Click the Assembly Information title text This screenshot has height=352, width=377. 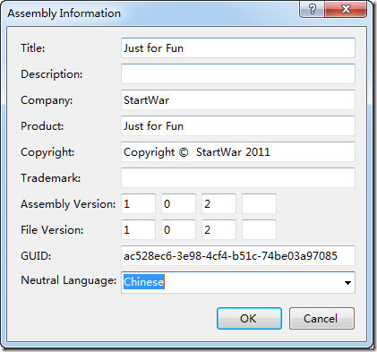click(x=64, y=13)
